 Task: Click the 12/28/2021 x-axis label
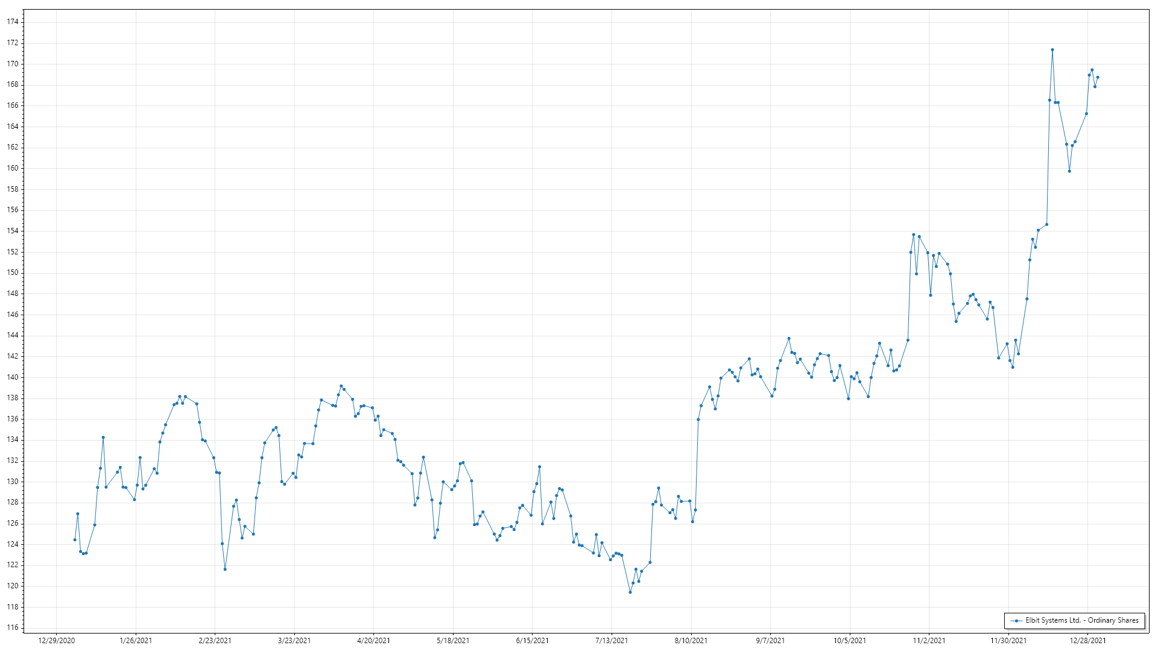pyautogui.click(x=1087, y=640)
